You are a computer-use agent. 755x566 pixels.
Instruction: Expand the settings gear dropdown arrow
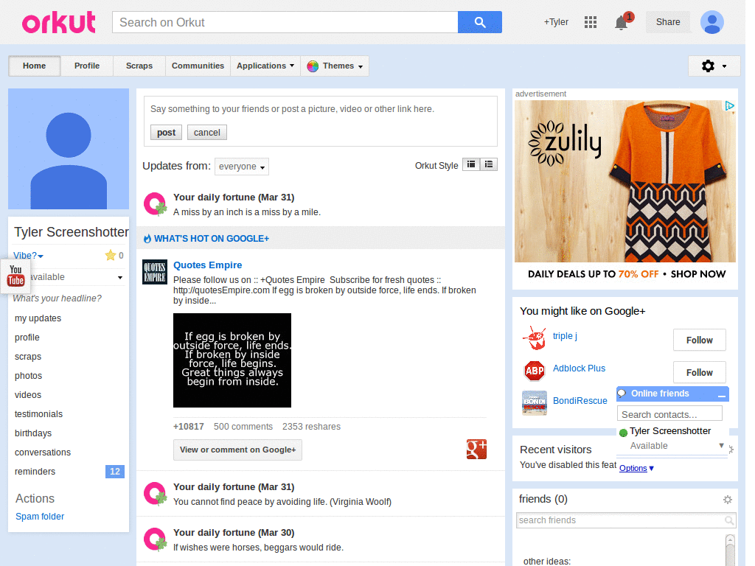coord(724,66)
